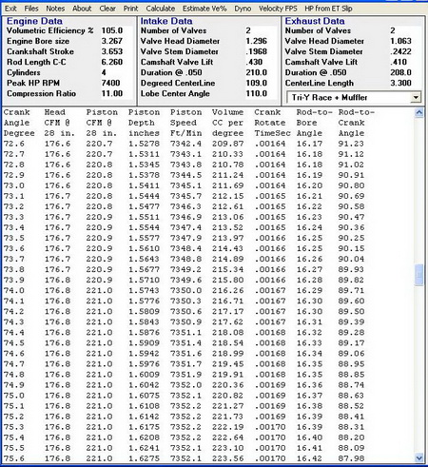Click the Intake Data heading
Image resolution: width=428 pixels, height=467 pixels.
(166, 21)
